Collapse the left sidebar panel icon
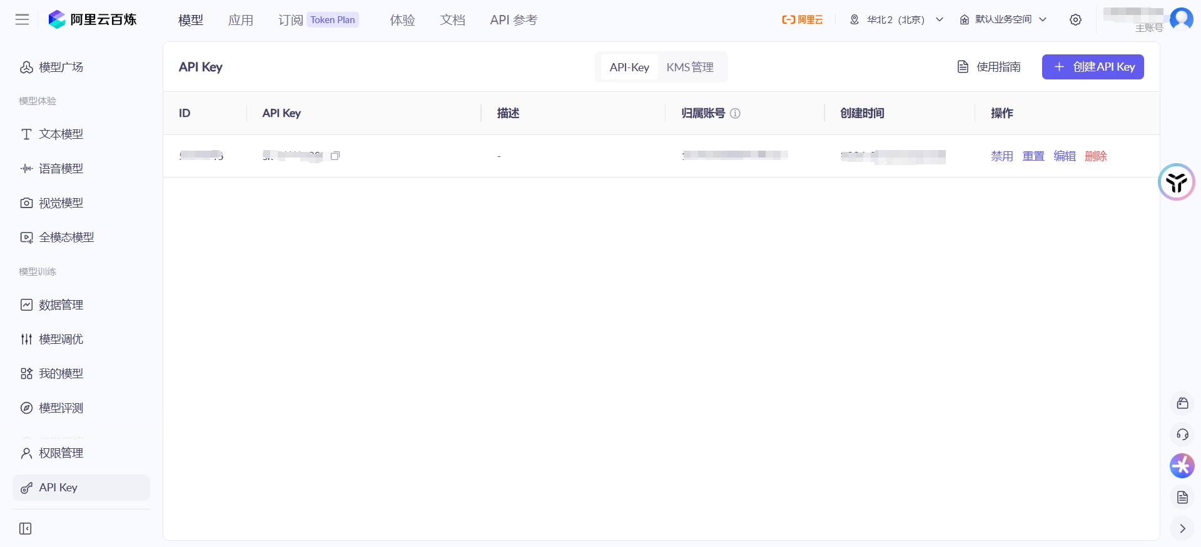1201x547 pixels. pyautogui.click(x=26, y=529)
